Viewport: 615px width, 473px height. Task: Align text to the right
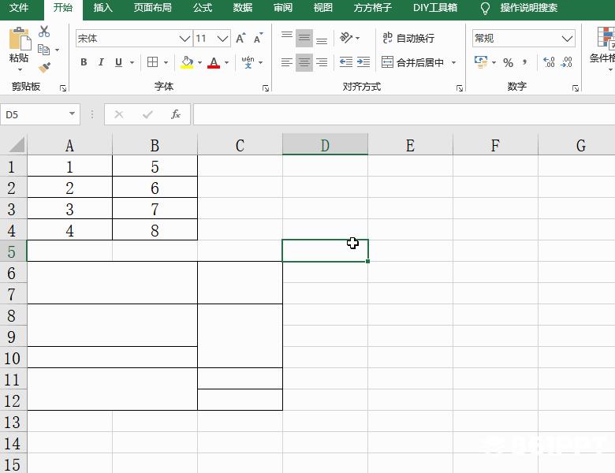click(322, 62)
